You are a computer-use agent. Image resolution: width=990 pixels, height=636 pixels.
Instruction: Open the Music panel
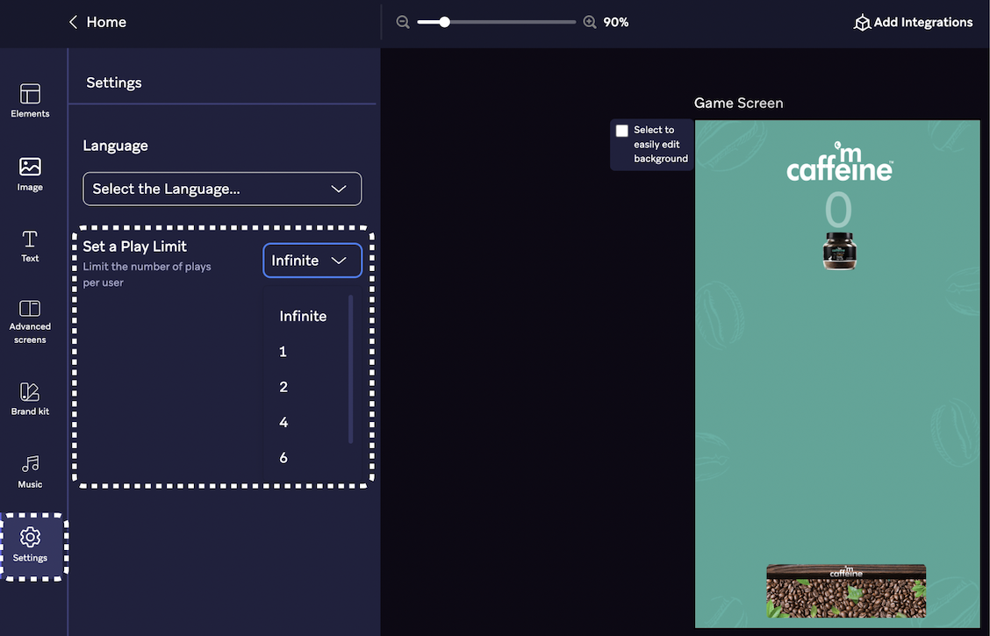pyautogui.click(x=30, y=465)
